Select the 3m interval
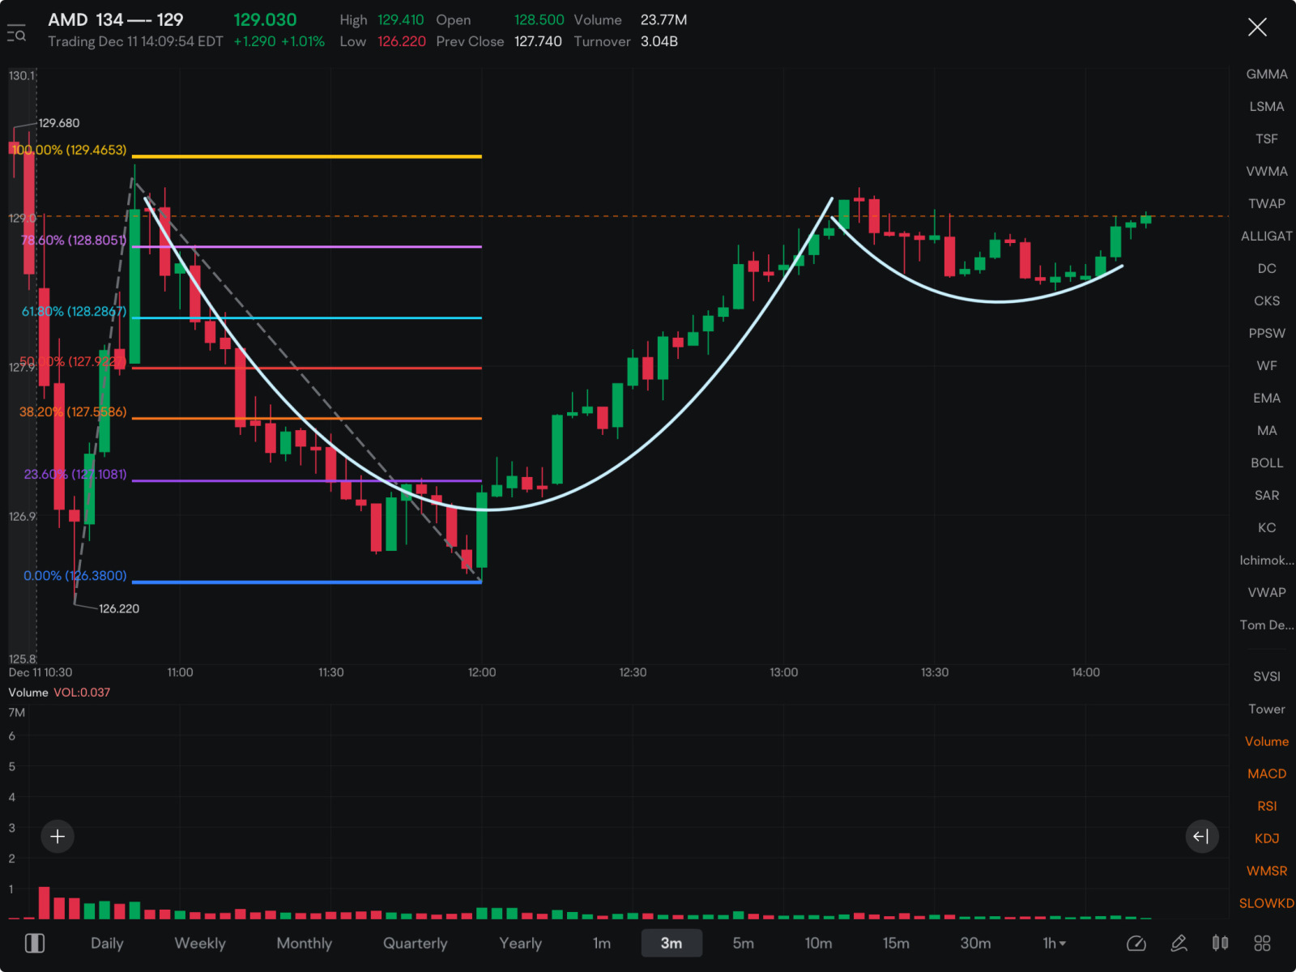Screen dimensions: 1296x972 [671, 943]
